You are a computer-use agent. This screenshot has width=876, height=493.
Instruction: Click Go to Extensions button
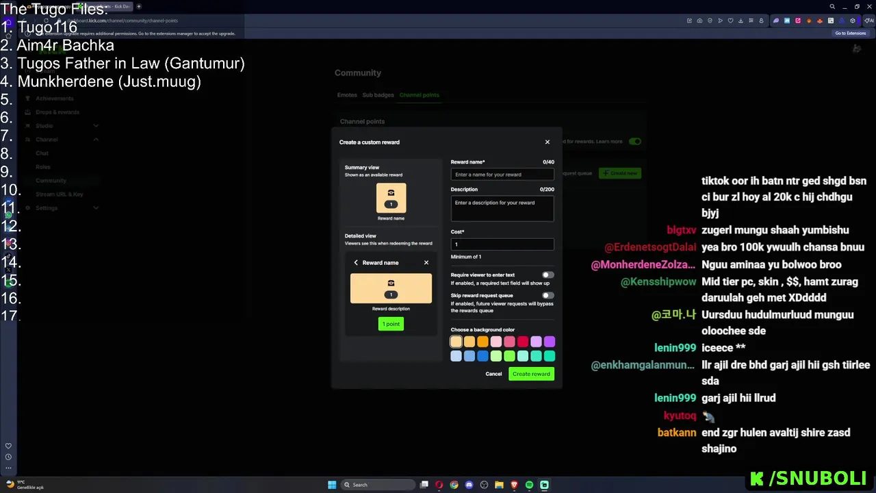click(x=851, y=33)
